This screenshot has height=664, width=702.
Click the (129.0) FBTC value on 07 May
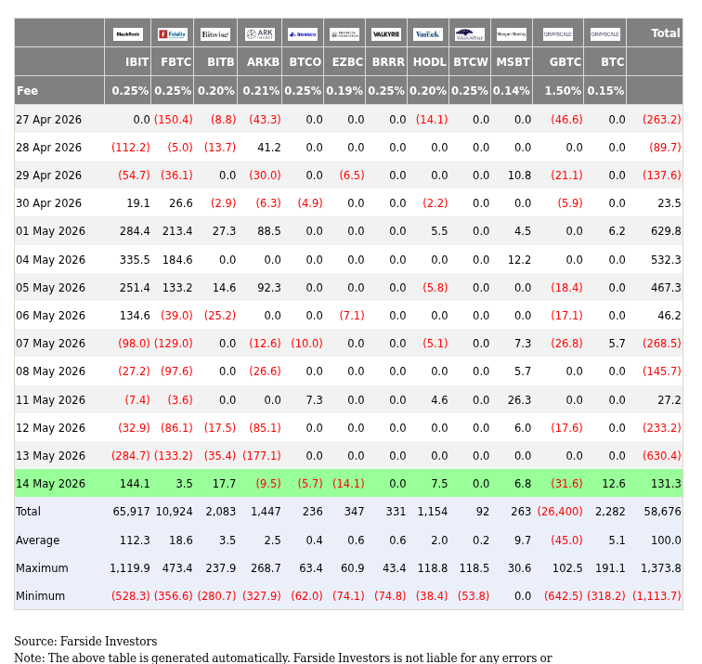[174, 344]
